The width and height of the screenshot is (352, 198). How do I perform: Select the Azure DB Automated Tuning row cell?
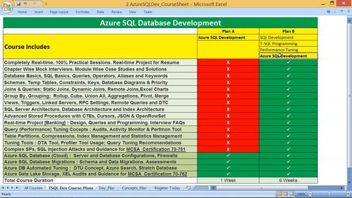[100, 168]
